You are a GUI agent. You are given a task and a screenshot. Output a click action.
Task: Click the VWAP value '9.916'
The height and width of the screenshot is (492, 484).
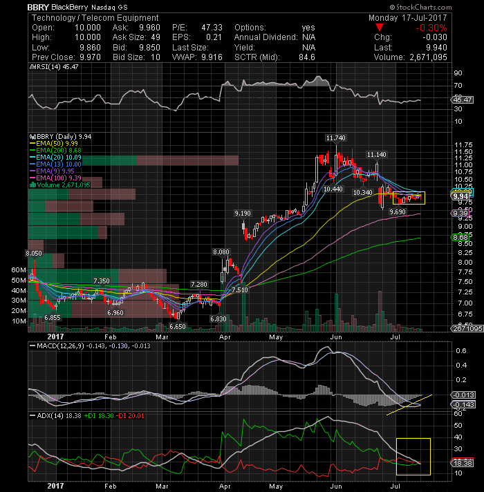click(212, 57)
